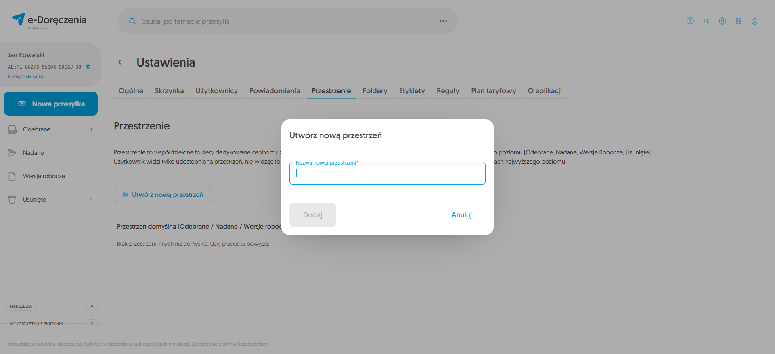The height and width of the screenshot is (354, 775).
Task: Click the help question mark icon
Action: [690, 21]
